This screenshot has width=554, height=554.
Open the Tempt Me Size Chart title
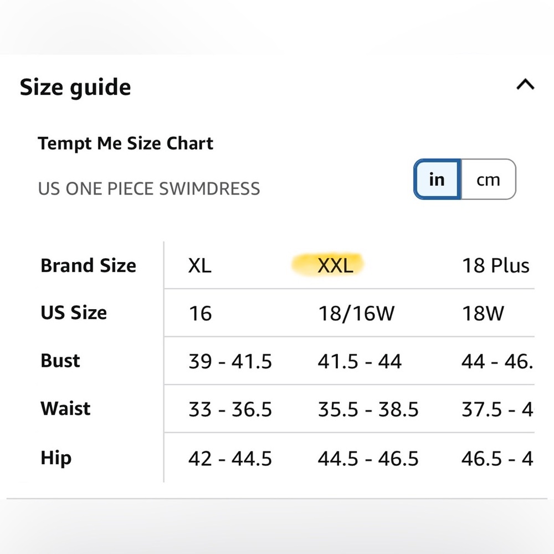tap(125, 143)
